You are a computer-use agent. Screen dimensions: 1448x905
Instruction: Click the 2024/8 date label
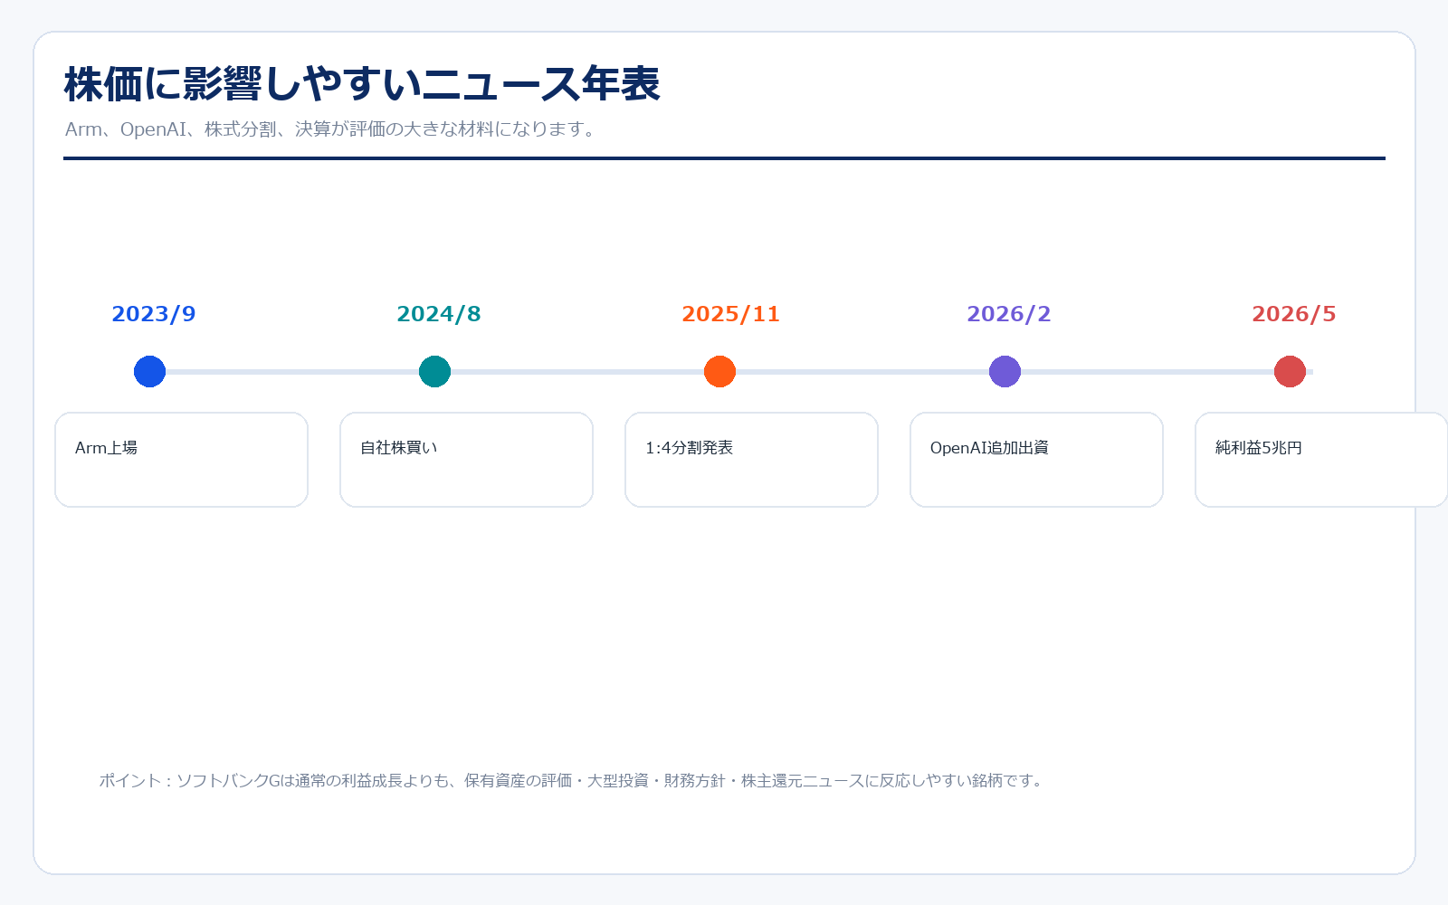[439, 314]
